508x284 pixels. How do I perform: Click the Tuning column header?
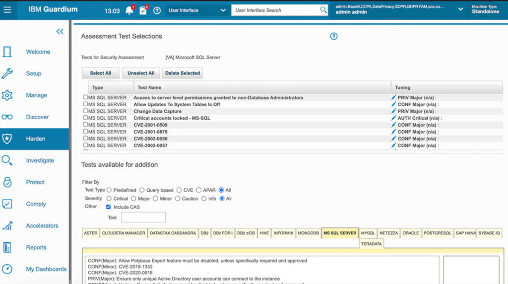point(447,87)
